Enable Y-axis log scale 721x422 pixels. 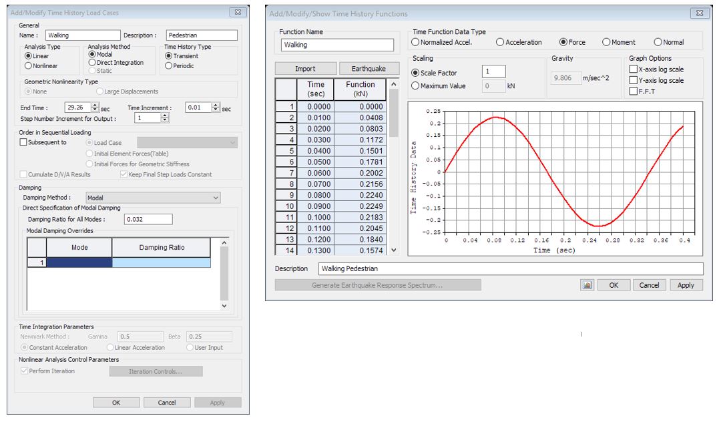click(x=633, y=80)
